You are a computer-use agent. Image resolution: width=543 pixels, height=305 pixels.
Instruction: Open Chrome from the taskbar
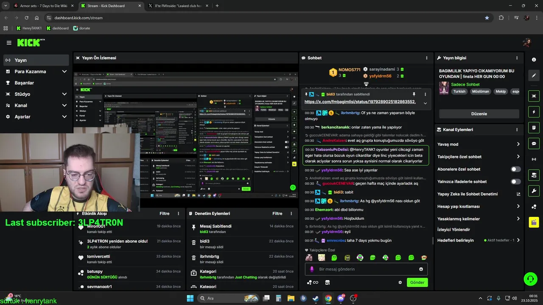pyautogui.click(x=328, y=298)
